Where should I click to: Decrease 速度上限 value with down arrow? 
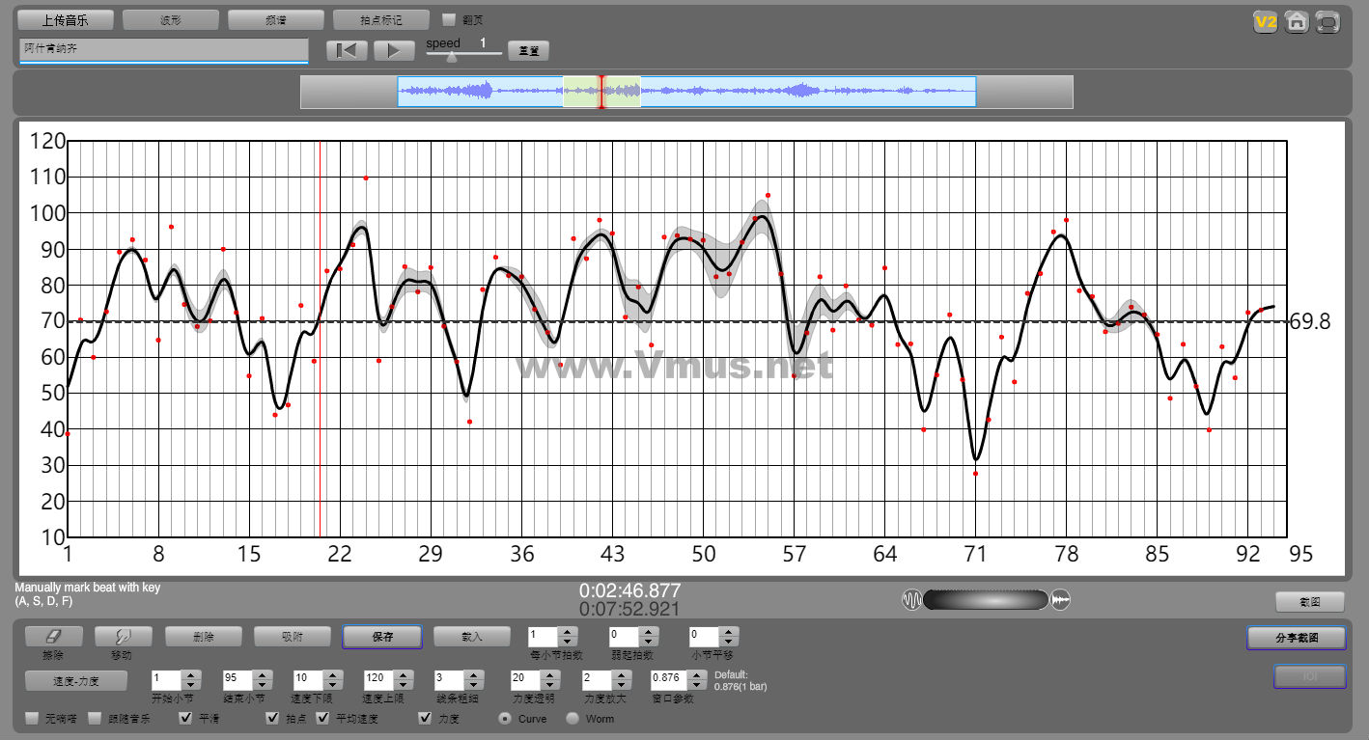(x=403, y=685)
